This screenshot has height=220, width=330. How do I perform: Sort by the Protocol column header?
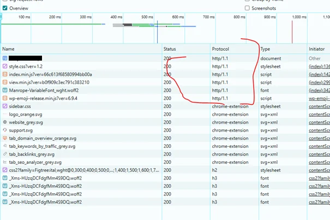[x=221, y=49]
